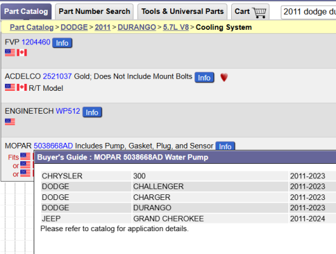Click the R/T Model text
Viewport: 336px width, 254px height.
46,88
